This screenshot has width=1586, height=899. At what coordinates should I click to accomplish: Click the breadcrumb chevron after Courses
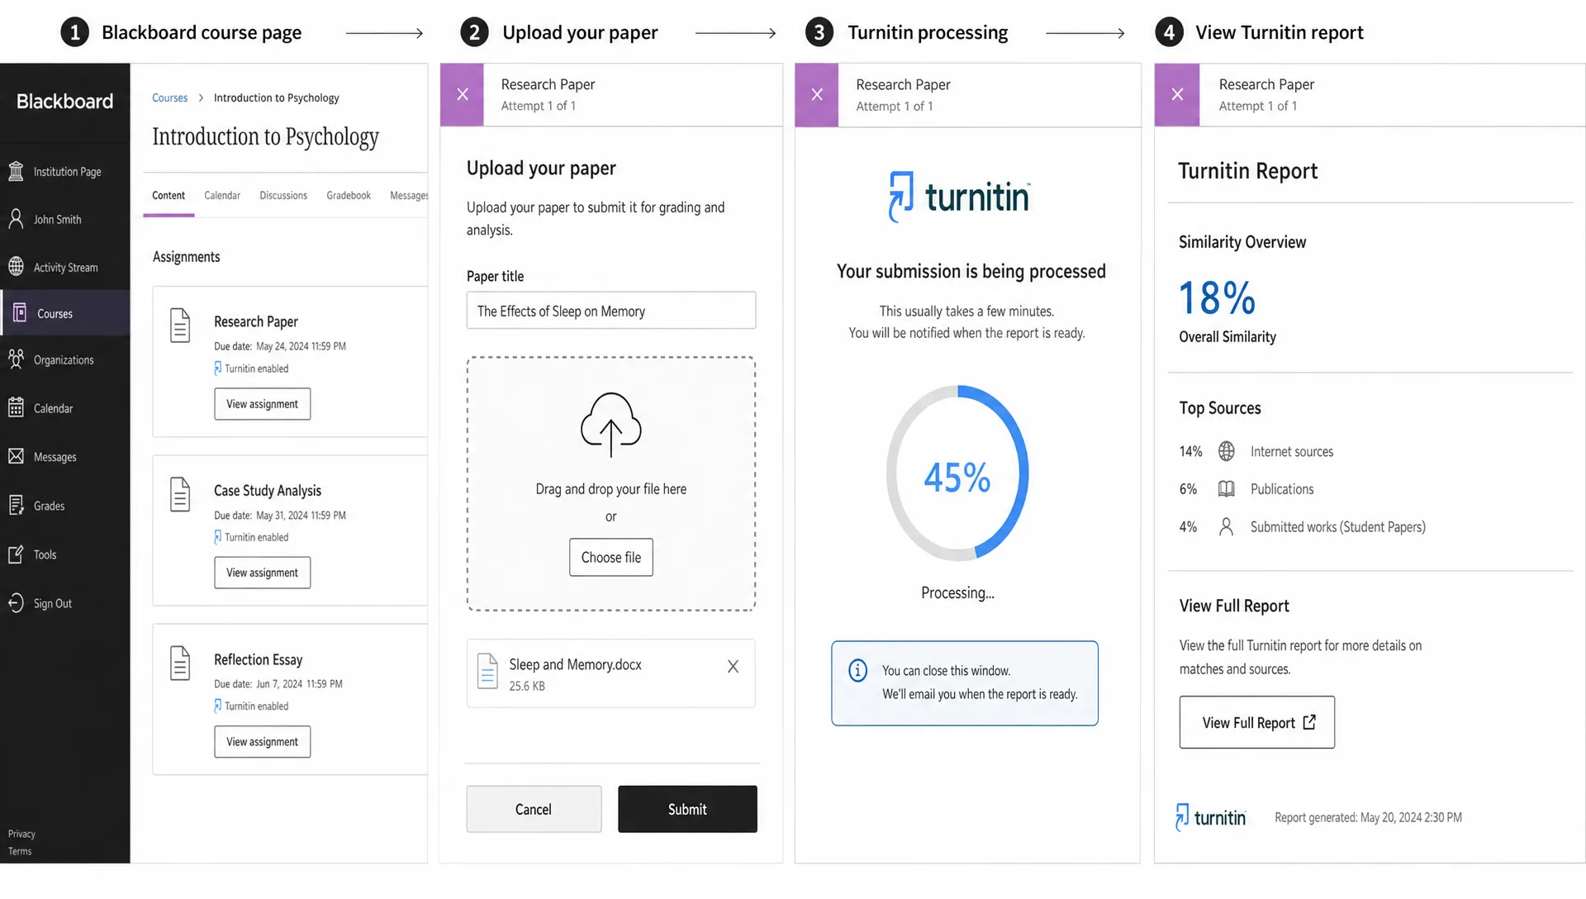201,98
